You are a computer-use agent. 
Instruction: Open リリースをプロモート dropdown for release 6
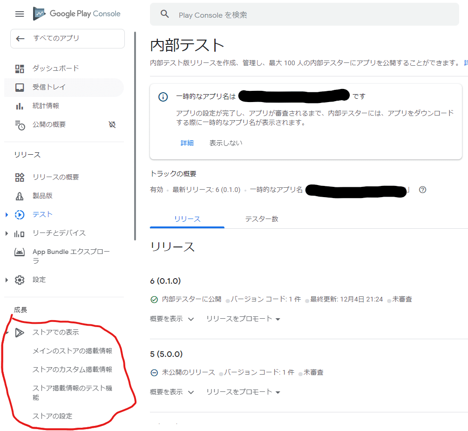pos(243,319)
